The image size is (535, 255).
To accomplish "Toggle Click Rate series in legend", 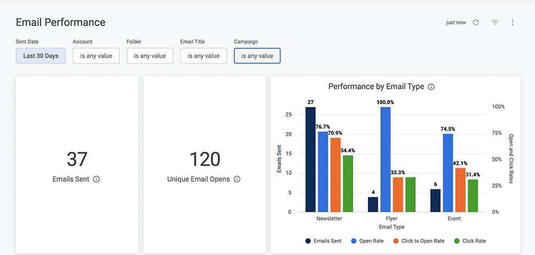I will [470, 241].
